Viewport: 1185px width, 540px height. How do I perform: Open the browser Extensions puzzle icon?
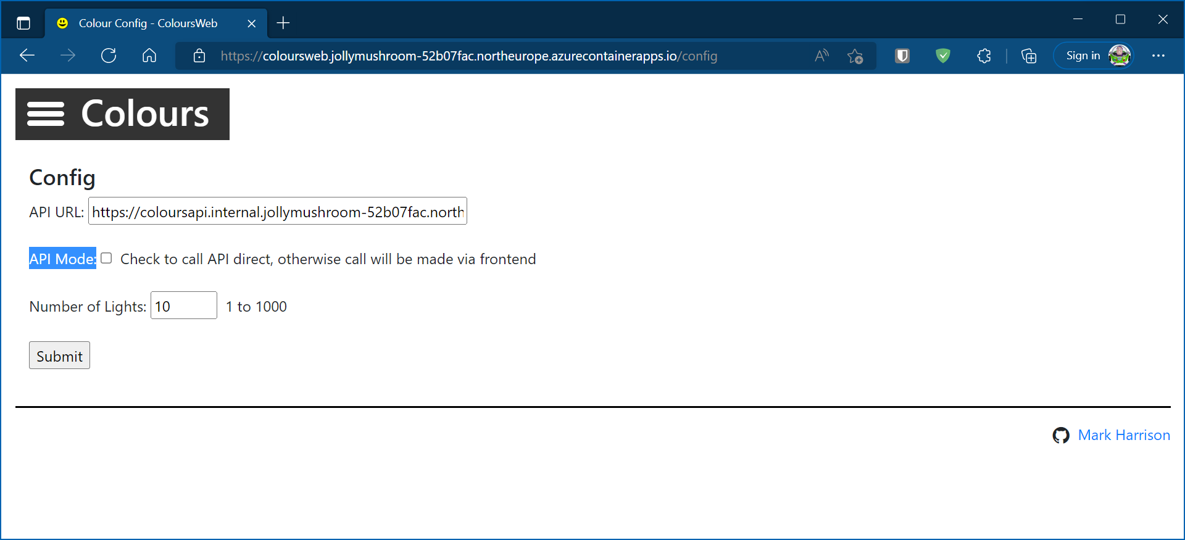[x=984, y=56]
